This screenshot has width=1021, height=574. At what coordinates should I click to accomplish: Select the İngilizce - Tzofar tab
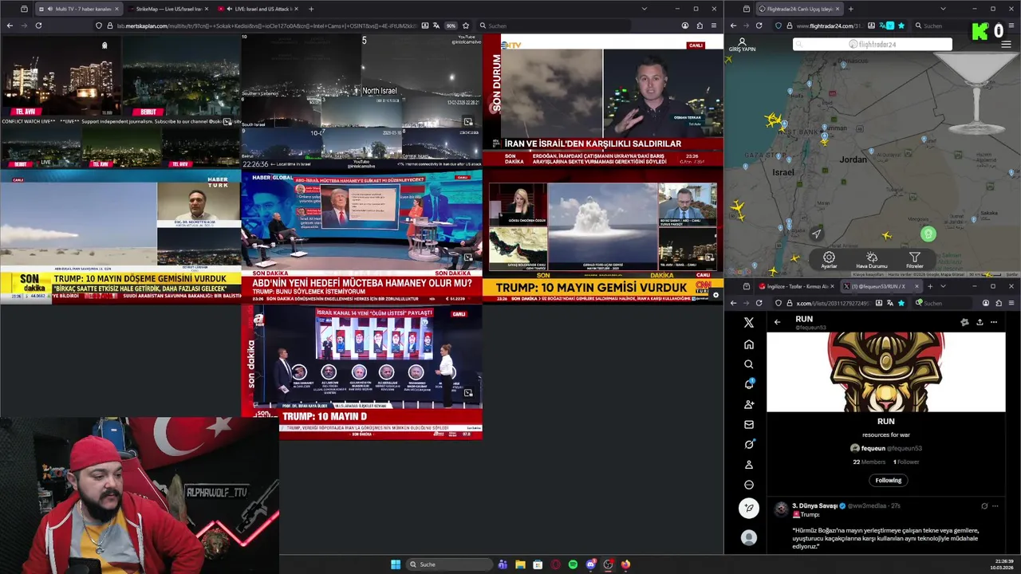[798, 286]
